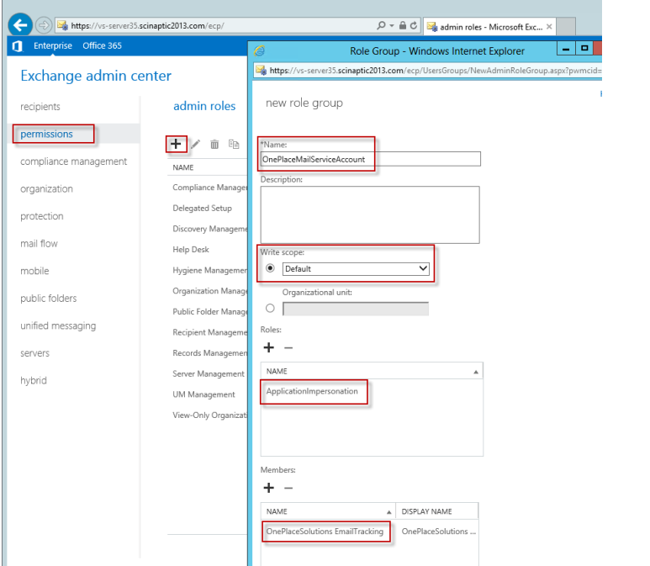The image size is (650, 566).
Task: Click the add new role group plus icon
Action: [x=176, y=144]
